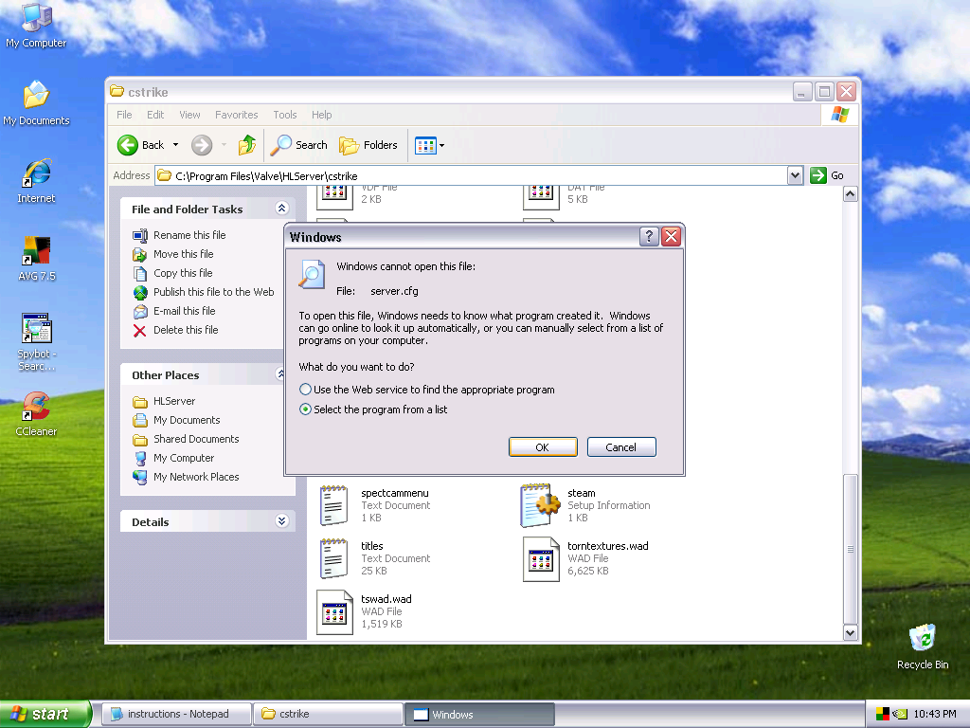The height and width of the screenshot is (728, 970).
Task: Open the Back history dropdown arrow
Action: [175, 145]
